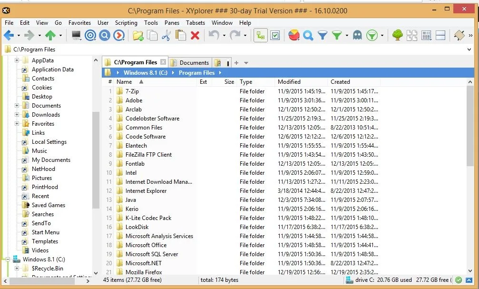
Task: Show hidden toolbar buttons via overflow chevron
Action: tap(471, 36)
